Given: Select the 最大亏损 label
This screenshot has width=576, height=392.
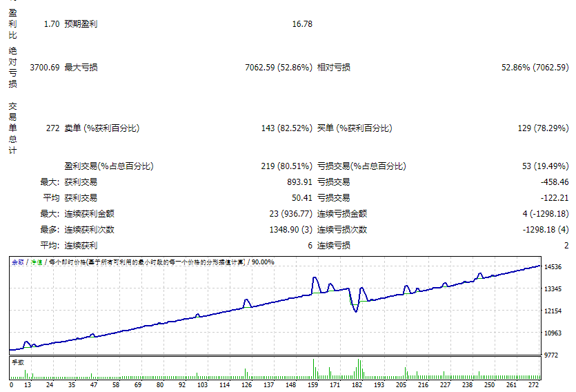Looking at the screenshot, I should point(81,67).
